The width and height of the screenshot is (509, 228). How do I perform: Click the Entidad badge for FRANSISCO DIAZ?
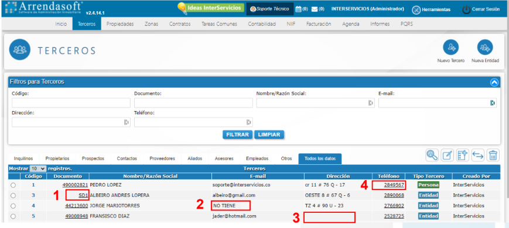point(428,216)
